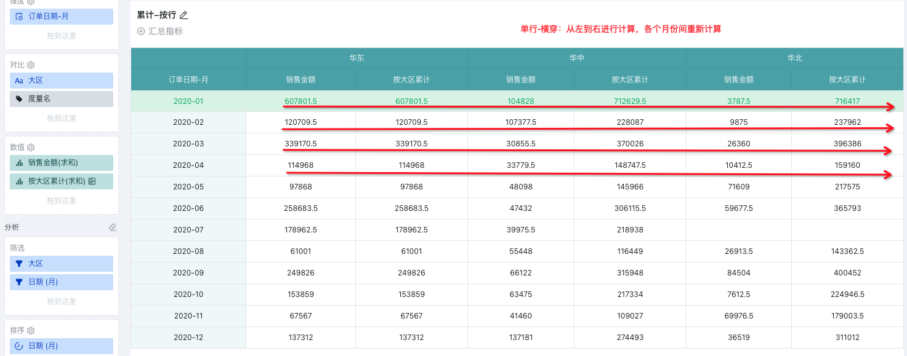Image resolution: width=907 pixels, height=356 pixels.
Task: Click the 日期 (月) filter pill under 筛选
Action: click(62, 282)
